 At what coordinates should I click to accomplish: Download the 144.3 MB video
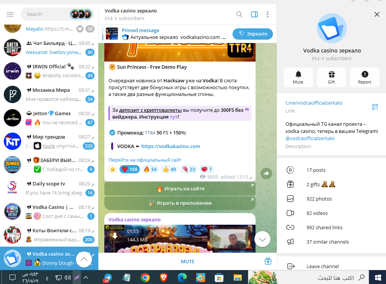coord(115,236)
